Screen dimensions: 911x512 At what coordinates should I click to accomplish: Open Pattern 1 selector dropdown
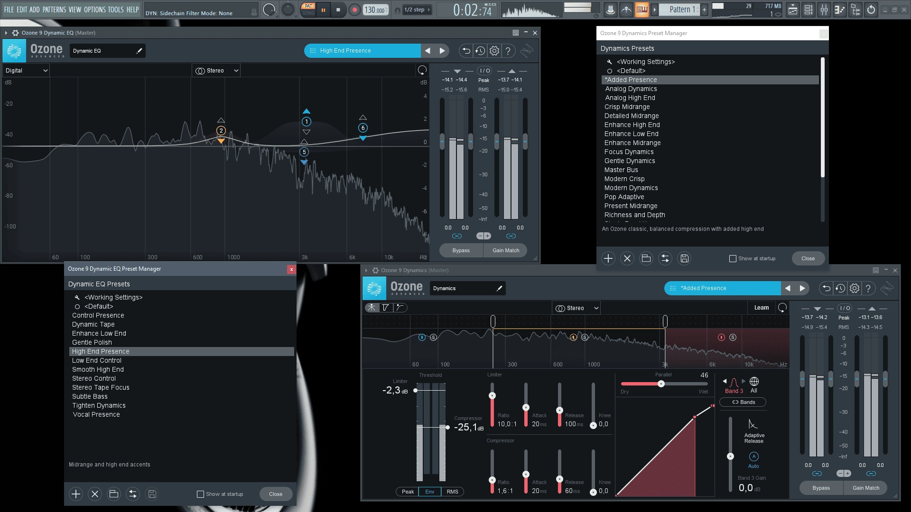(679, 9)
